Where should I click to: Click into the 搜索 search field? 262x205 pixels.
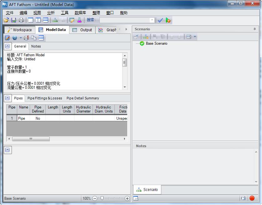click(x=125, y=20)
